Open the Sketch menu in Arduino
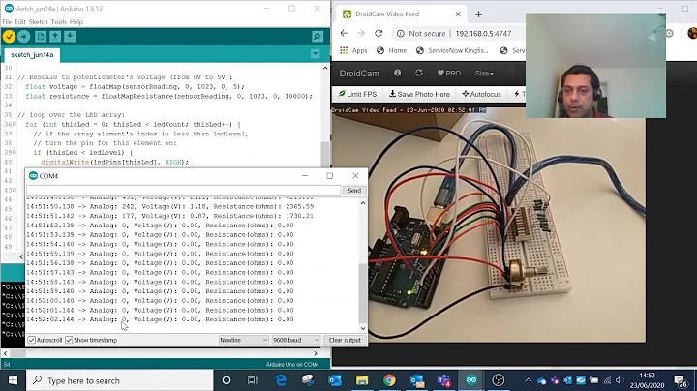 (x=38, y=21)
